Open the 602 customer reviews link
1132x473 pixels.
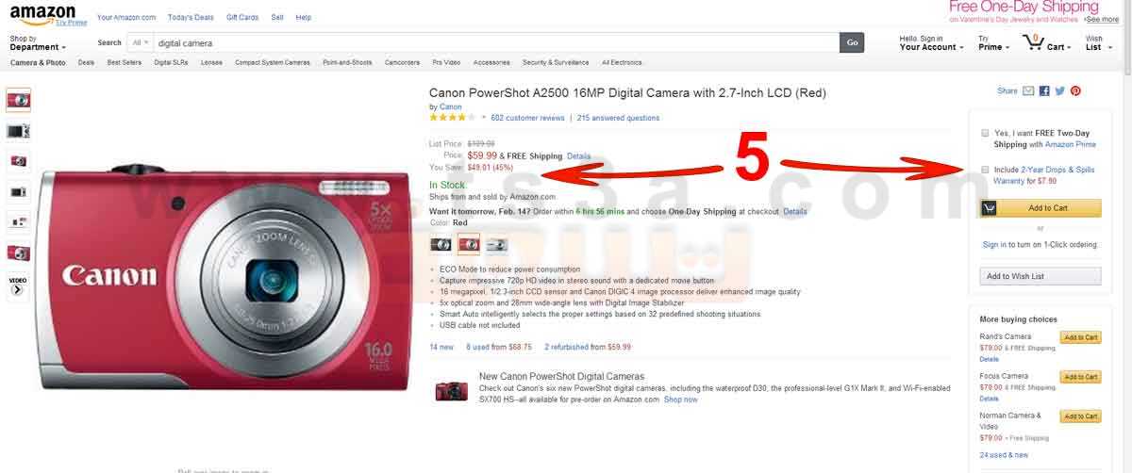point(527,118)
